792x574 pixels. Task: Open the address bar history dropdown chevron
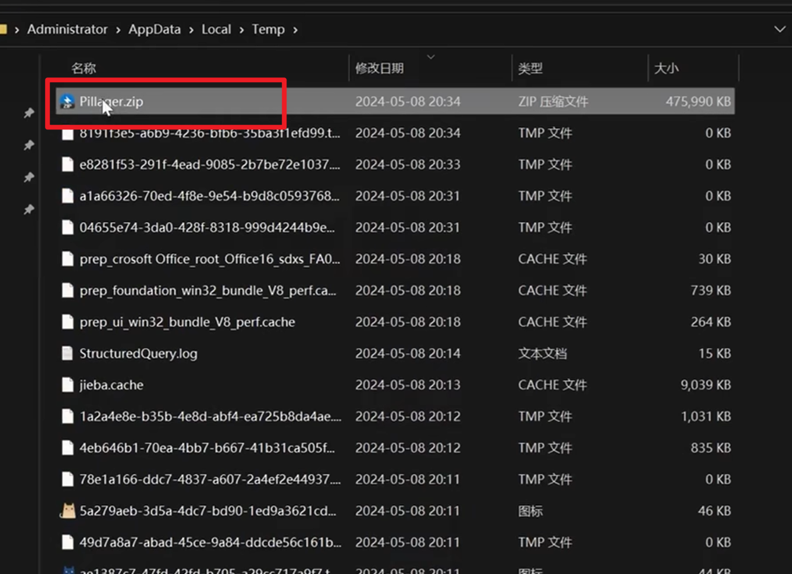tap(780, 29)
